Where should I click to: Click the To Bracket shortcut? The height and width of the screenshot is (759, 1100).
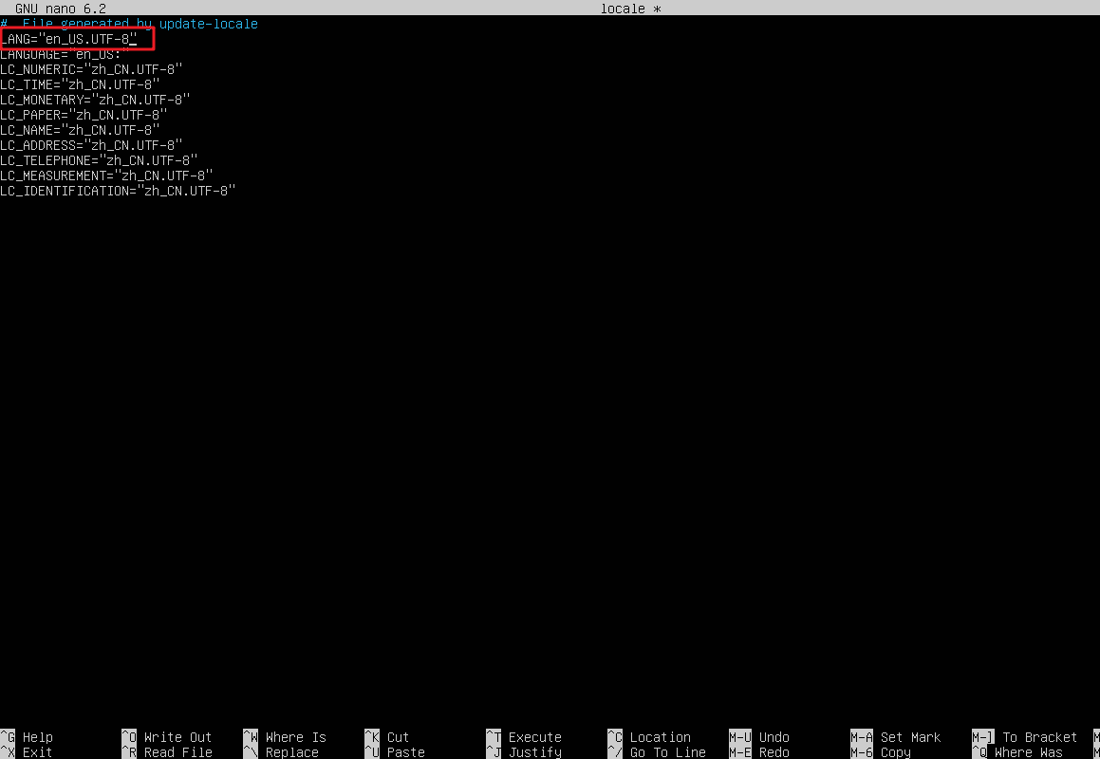coord(1039,737)
